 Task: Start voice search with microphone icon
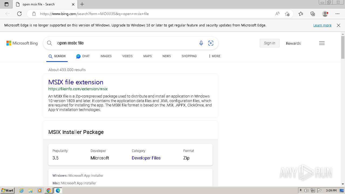pos(201,43)
